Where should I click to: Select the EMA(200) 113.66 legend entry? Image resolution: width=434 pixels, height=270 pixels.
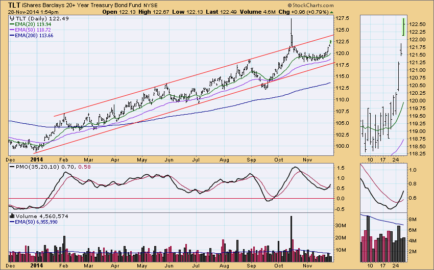click(x=31, y=36)
